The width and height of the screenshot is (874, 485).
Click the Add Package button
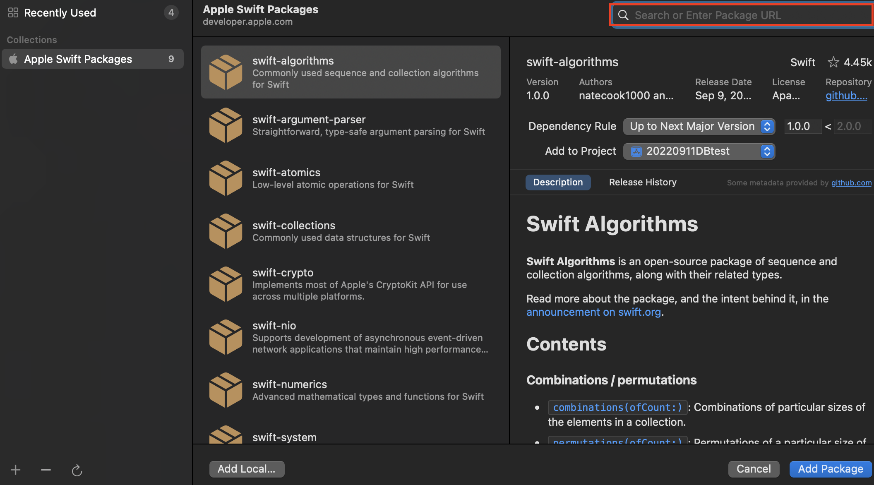[831, 469]
